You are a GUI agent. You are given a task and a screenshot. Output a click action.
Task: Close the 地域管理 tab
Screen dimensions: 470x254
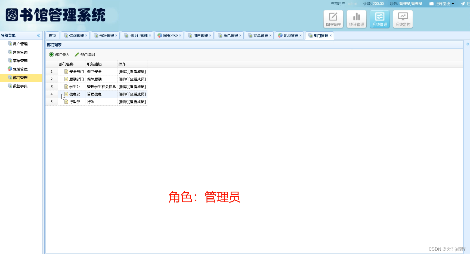(301, 35)
